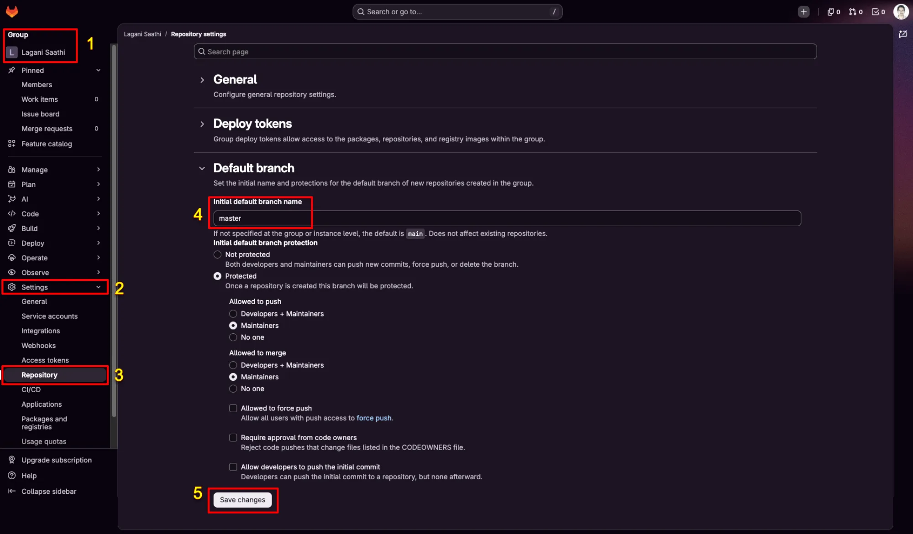Open the CI/CD settings page
This screenshot has width=913, height=534.
click(x=31, y=389)
